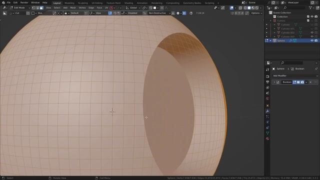320x180 pixels.
Task: Open the Face menu
Action: (99, 8)
